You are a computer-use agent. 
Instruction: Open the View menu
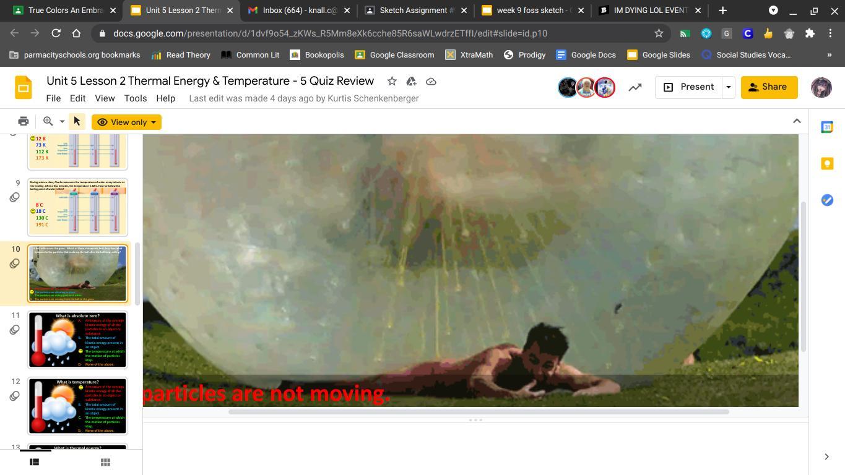105,98
